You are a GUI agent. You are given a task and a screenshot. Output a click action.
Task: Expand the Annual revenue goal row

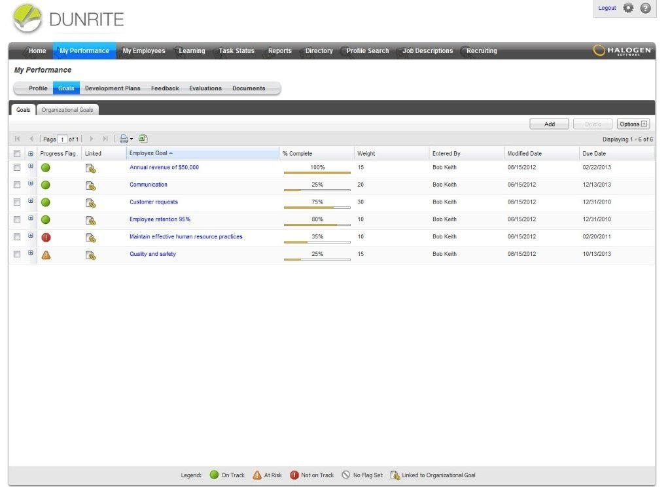tap(31, 166)
